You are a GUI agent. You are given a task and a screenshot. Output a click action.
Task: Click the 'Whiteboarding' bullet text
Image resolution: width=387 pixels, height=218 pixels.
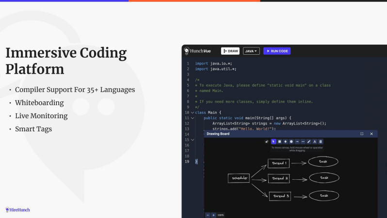[39, 103]
